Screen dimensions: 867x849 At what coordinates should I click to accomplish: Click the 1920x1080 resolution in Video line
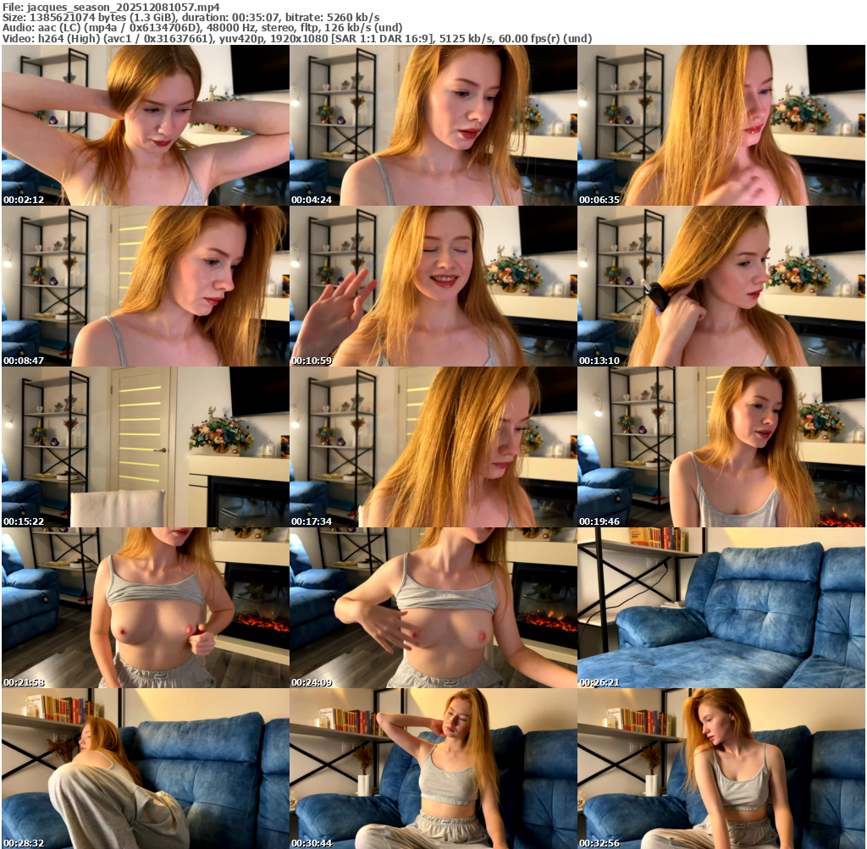click(299, 39)
